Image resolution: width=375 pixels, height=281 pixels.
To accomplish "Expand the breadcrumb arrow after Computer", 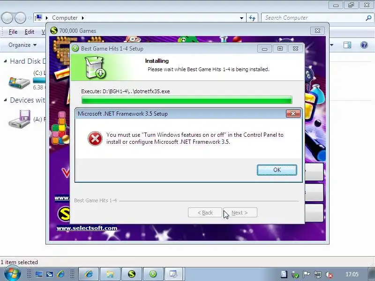I will [x=83, y=18].
